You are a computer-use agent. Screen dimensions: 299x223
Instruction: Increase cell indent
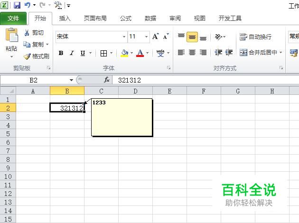(229, 52)
